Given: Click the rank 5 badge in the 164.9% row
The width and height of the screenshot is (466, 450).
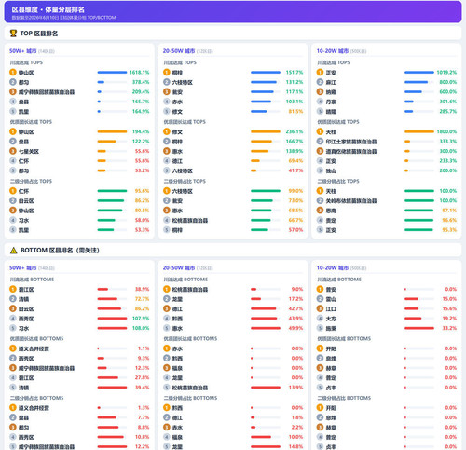Looking at the screenshot, I should tap(13, 111).
